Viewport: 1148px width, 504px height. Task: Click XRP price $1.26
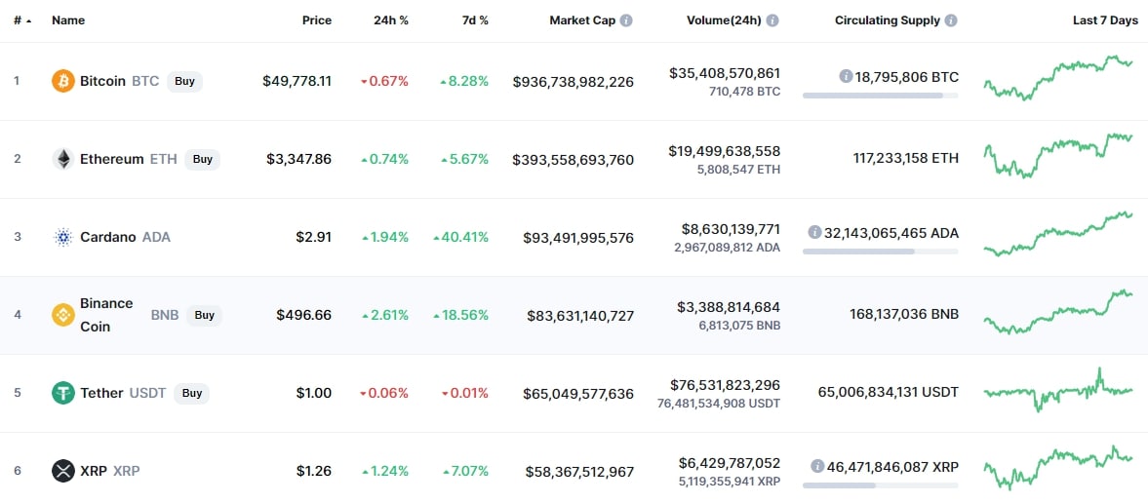(x=314, y=470)
